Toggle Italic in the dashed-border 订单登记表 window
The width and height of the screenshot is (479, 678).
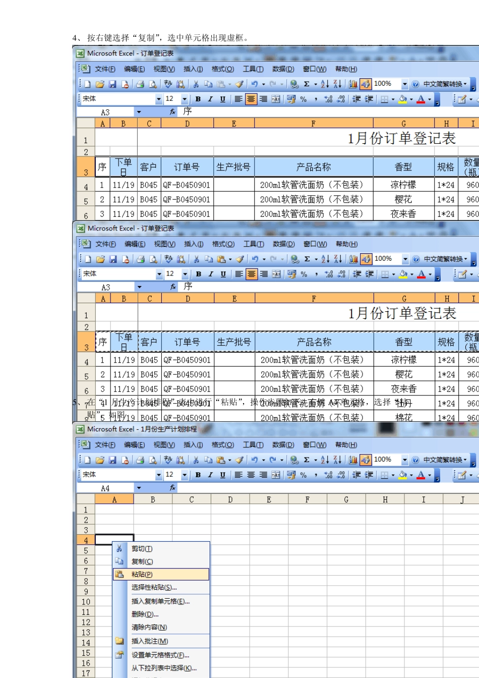coord(211,274)
